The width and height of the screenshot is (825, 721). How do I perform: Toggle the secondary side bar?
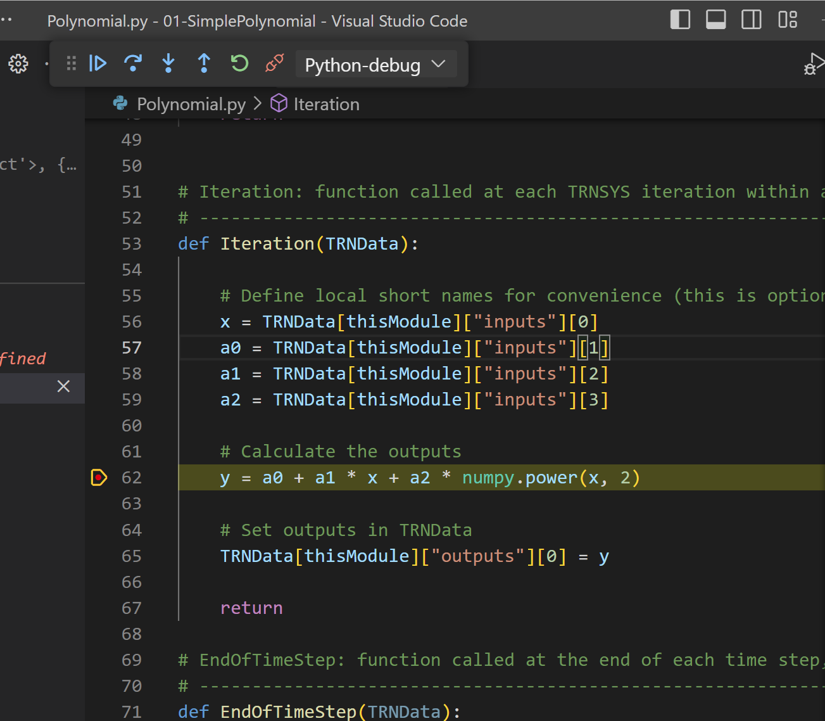tap(752, 20)
